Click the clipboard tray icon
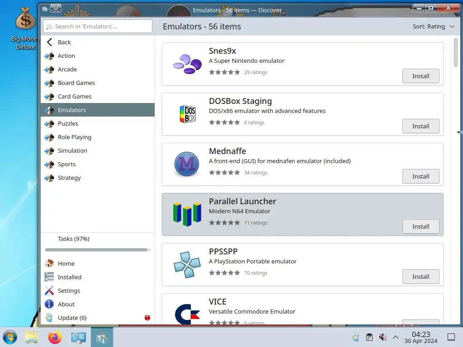This screenshot has width=463, height=347. pos(369,337)
